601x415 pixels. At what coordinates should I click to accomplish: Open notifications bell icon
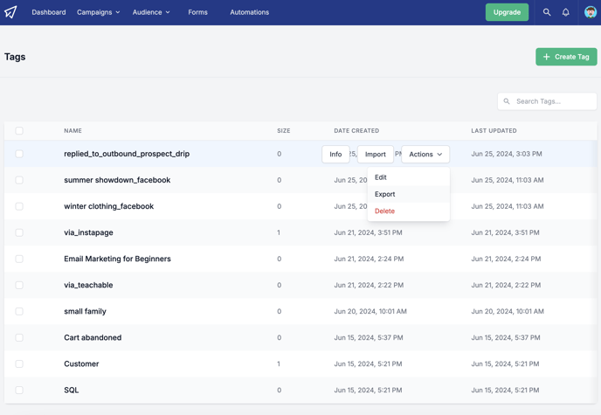(566, 12)
